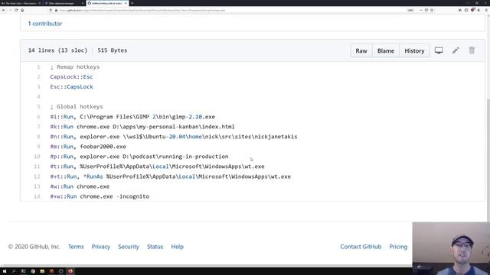Open the Privacy footer link
This screenshot has height=275, width=490.
(x=101, y=247)
